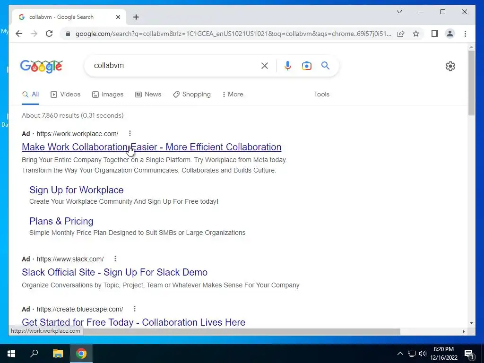Start voice search with microphone
Image resolution: width=484 pixels, height=363 pixels.
[x=288, y=65]
